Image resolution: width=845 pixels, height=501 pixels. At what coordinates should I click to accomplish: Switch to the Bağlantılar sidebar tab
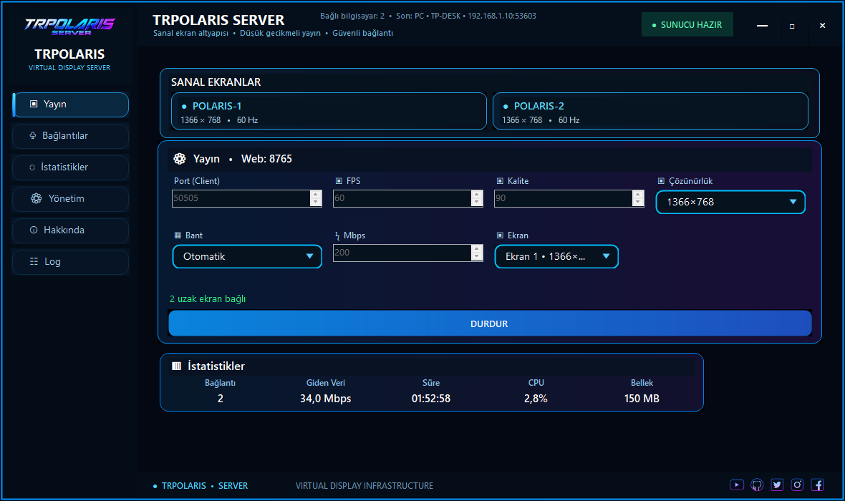coord(71,136)
